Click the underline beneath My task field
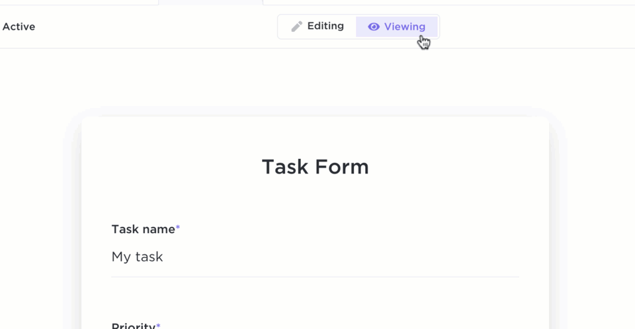635x329 pixels. pos(315,277)
